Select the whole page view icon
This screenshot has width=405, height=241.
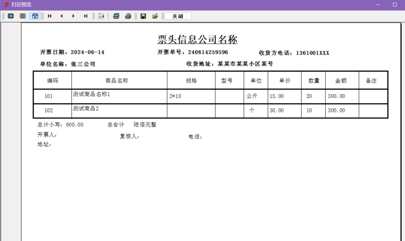point(10,16)
